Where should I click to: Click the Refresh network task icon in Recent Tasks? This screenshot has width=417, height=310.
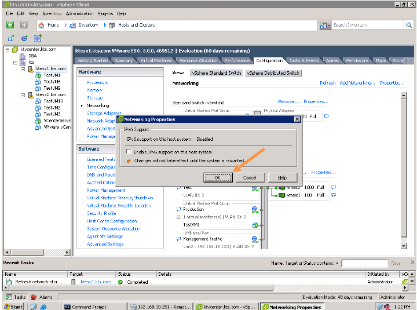coord(9,282)
